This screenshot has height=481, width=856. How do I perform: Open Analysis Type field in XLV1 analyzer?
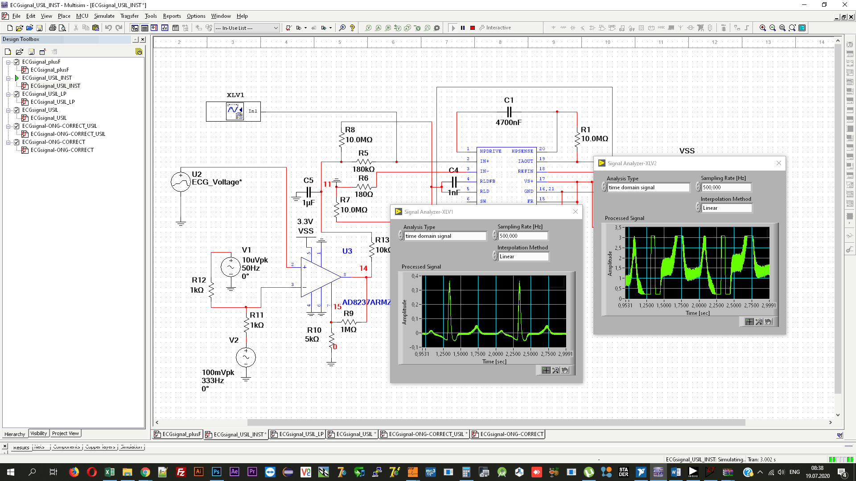[x=445, y=236]
